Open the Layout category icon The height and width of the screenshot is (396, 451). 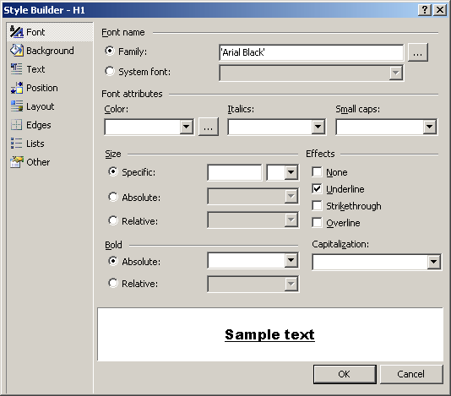[16, 106]
